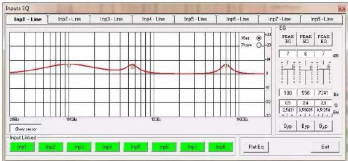Click the dB gain field showing 6

(305, 54)
